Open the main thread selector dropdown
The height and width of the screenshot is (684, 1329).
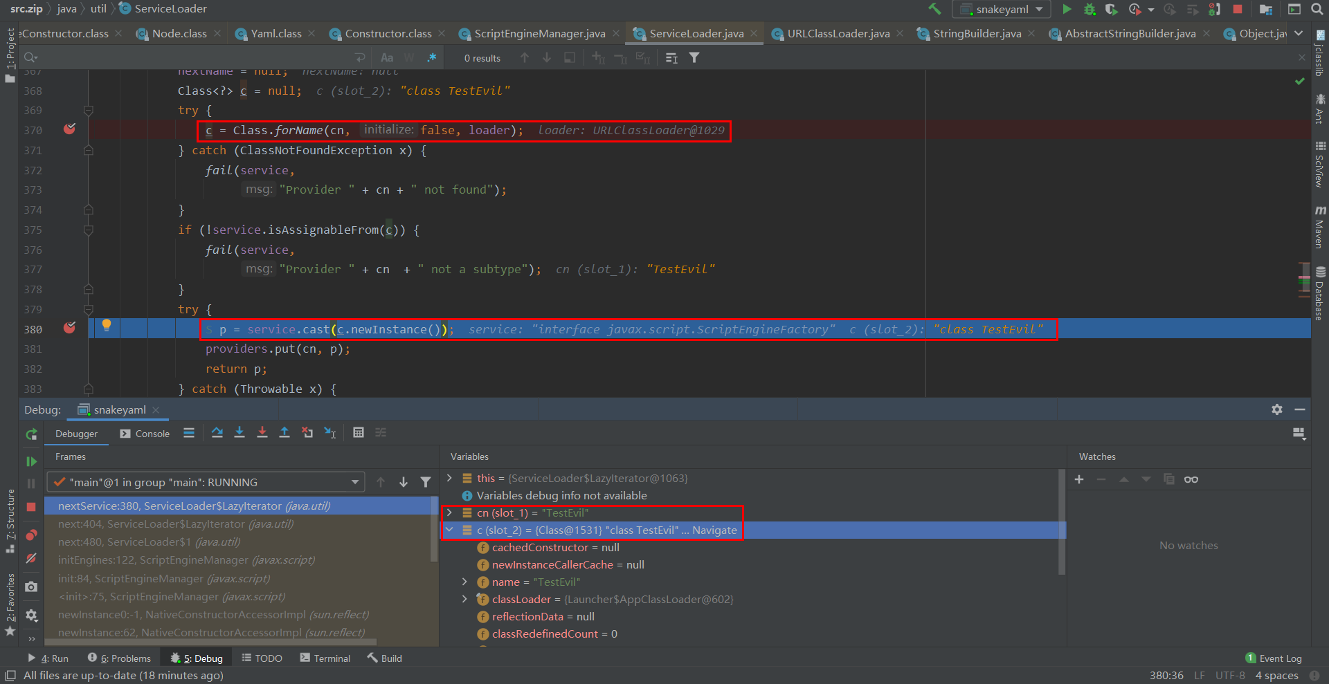pos(206,482)
